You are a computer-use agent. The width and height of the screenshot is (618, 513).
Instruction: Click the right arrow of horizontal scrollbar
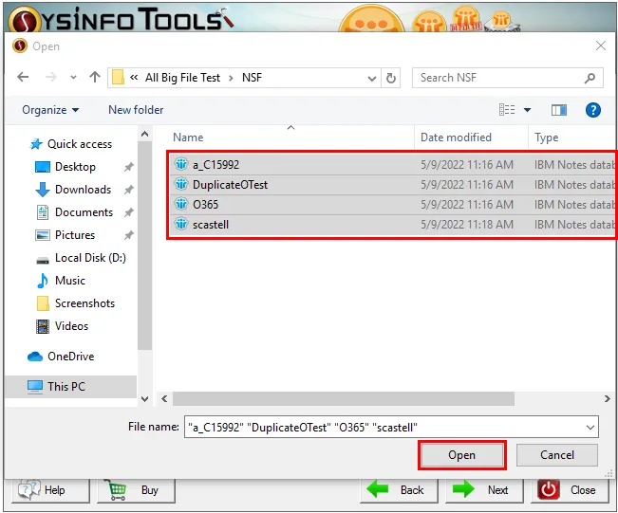pyautogui.click(x=607, y=399)
